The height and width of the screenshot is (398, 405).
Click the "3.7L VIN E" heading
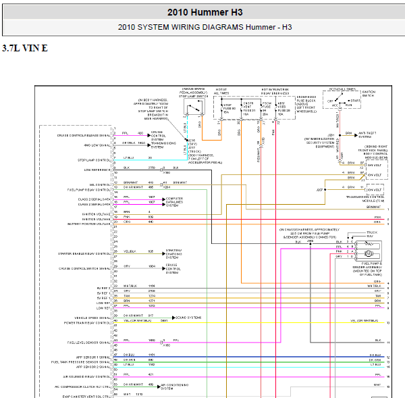25,48
